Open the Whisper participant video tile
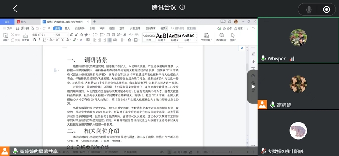 (x=298, y=40)
